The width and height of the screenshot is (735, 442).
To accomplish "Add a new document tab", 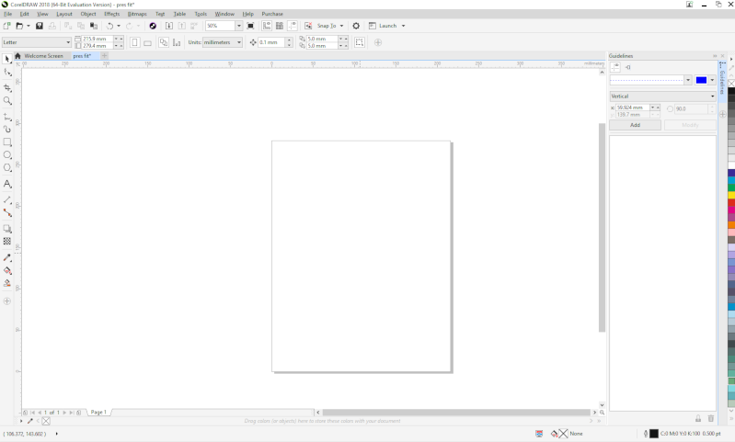I will coord(105,56).
